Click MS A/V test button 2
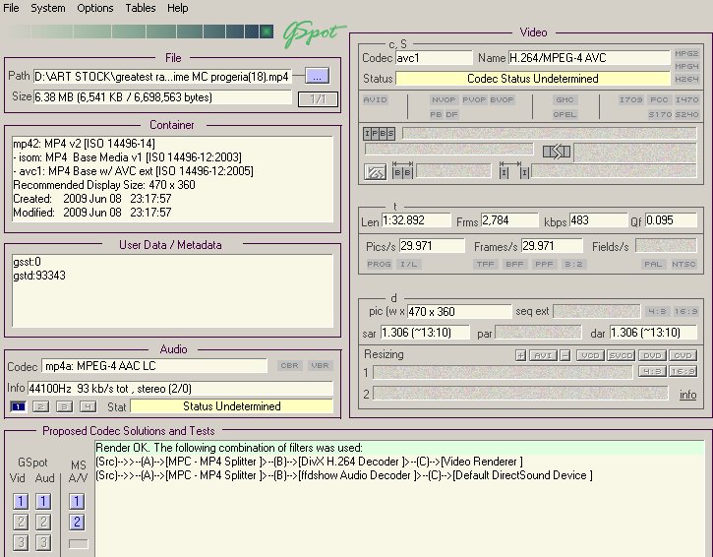 tap(77, 522)
